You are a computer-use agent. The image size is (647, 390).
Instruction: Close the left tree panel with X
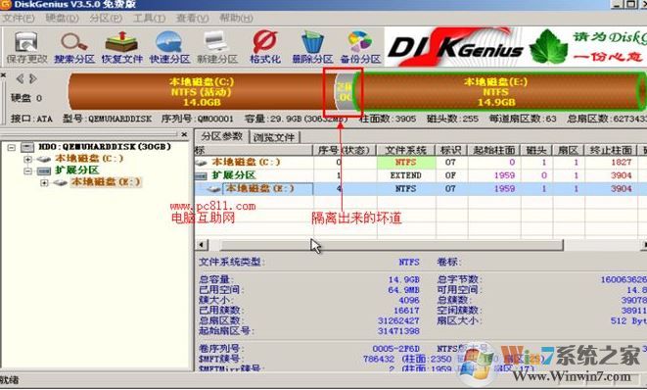click(x=184, y=134)
